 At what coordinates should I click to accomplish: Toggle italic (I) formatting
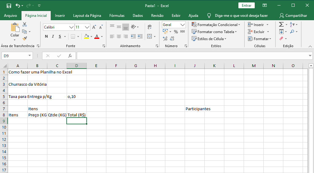point(53,36)
